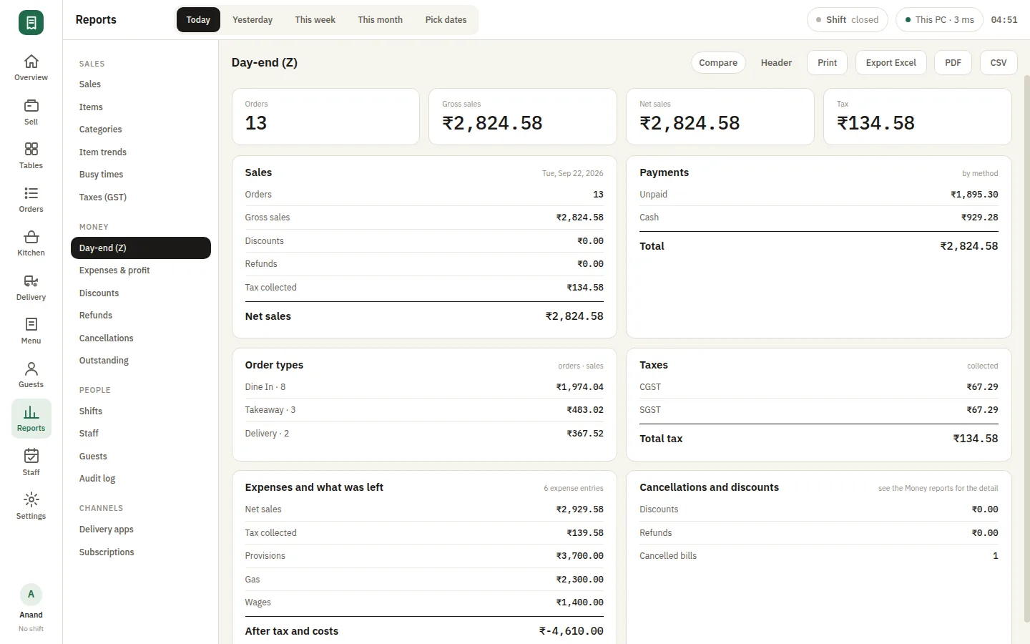This screenshot has width=1030, height=644.
Task: Open the Taxes (GST) report
Action: pyautogui.click(x=141, y=197)
